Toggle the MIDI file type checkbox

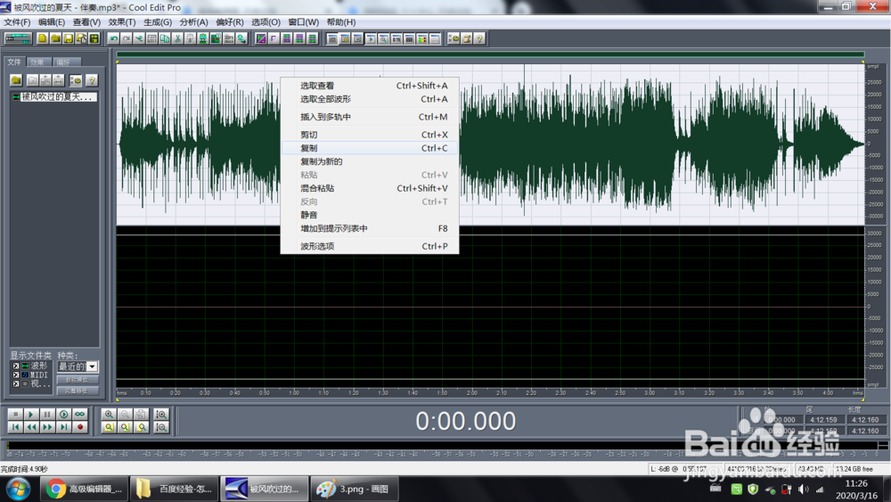click(16, 375)
